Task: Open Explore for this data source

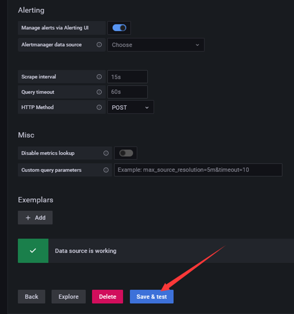Action: point(69,297)
